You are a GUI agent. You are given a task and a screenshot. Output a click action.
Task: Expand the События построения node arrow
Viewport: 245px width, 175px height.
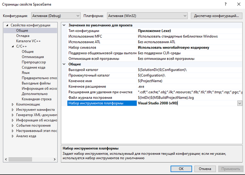(x=13, y=125)
